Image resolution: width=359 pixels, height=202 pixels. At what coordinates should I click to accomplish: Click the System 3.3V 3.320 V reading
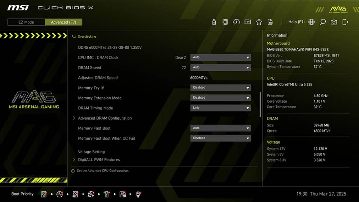[x=319, y=160]
